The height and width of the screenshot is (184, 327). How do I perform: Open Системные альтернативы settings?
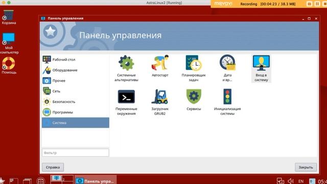(126, 68)
